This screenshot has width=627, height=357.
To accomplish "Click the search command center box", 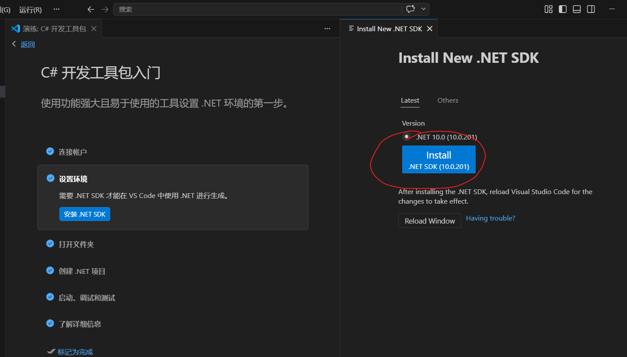I will coord(258,9).
